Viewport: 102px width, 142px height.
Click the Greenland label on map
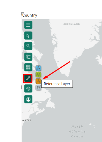(72, 24)
